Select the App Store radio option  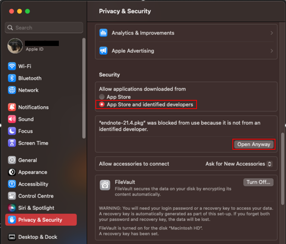pos(102,97)
